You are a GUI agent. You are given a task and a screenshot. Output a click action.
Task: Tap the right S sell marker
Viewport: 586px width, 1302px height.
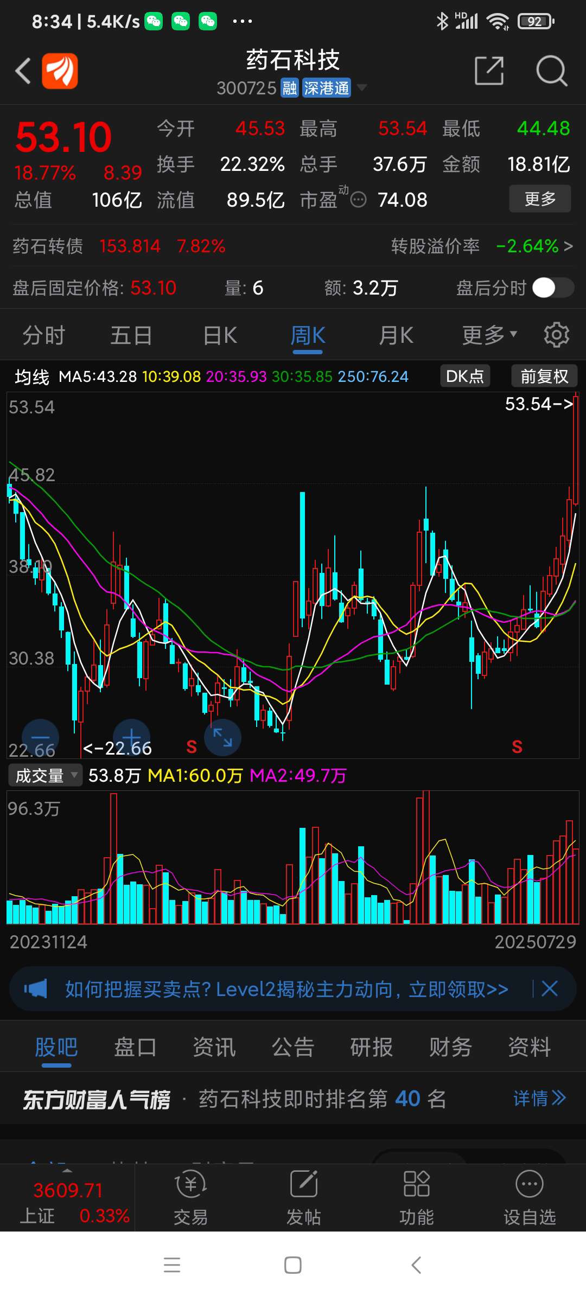pyautogui.click(x=517, y=747)
